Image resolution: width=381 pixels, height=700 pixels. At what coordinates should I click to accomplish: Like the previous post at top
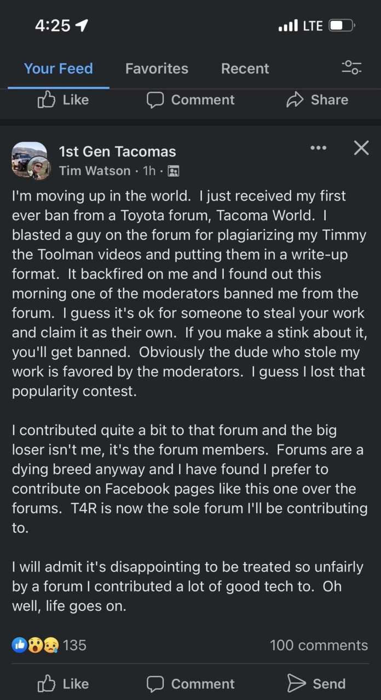[63, 100]
